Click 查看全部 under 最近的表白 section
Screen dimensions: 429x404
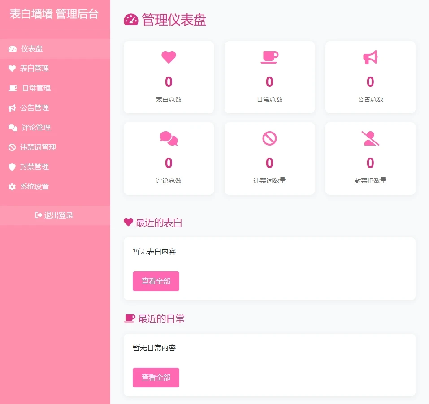click(156, 281)
